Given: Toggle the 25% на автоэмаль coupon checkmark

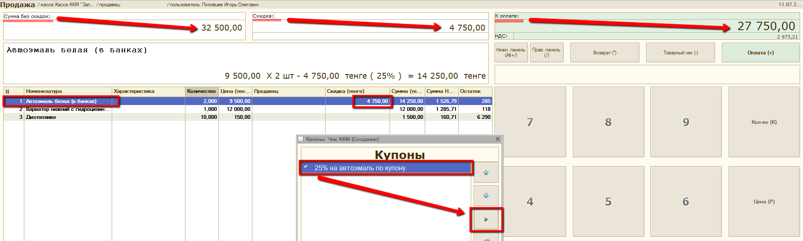Looking at the screenshot, I should coord(306,167).
